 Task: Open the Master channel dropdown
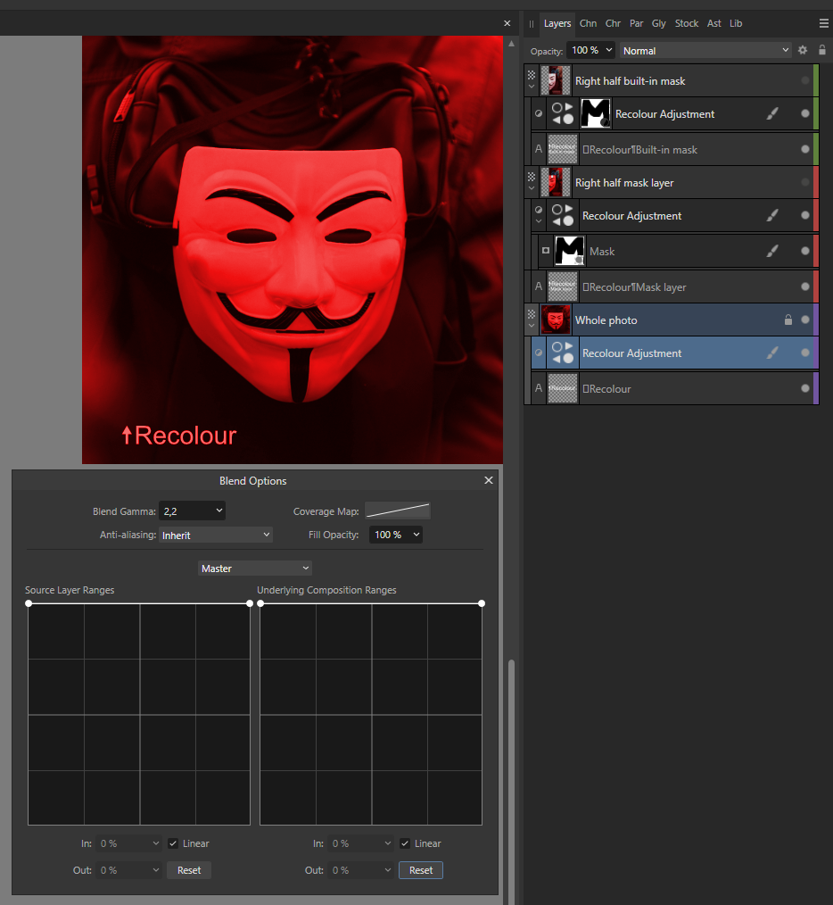coord(255,568)
